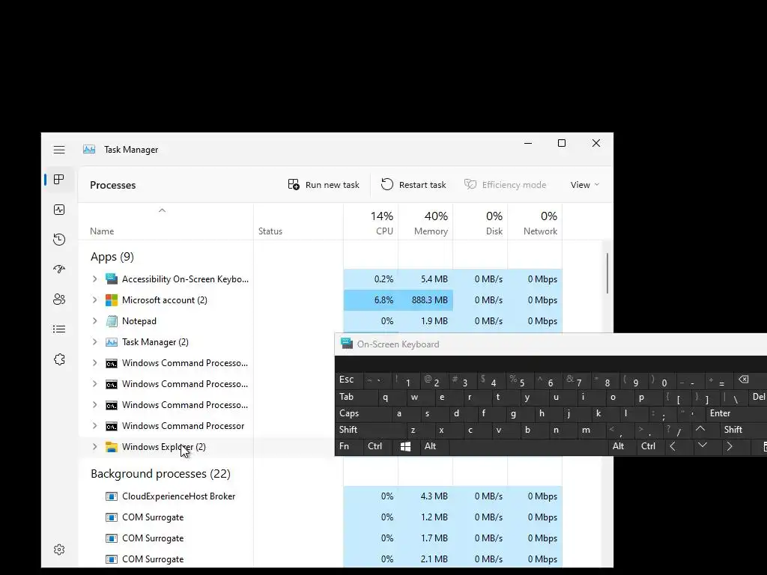Viewport: 767px width, 575px height.
Task: Expand the Notepad process row
Action: tap(95, 320)
